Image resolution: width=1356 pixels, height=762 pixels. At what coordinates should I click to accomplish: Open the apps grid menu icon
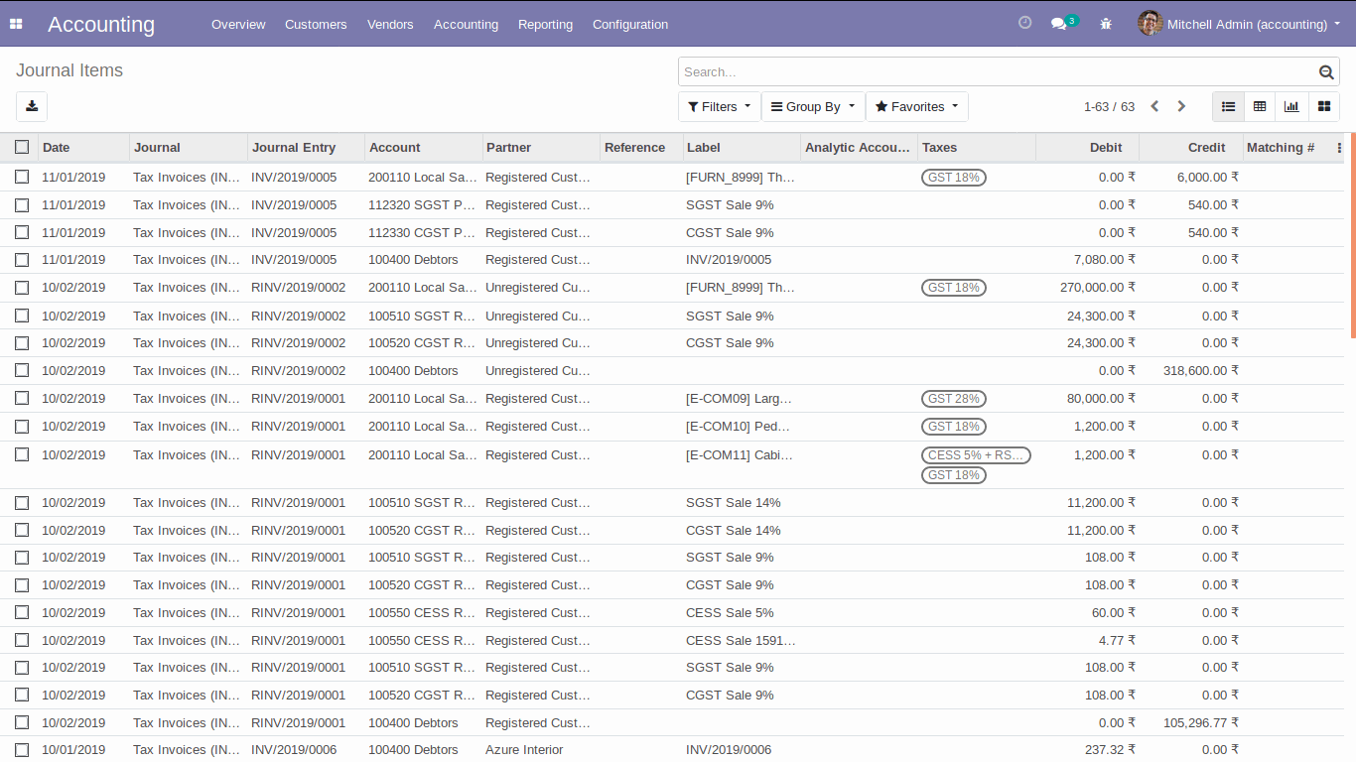(x=16, y=24)
